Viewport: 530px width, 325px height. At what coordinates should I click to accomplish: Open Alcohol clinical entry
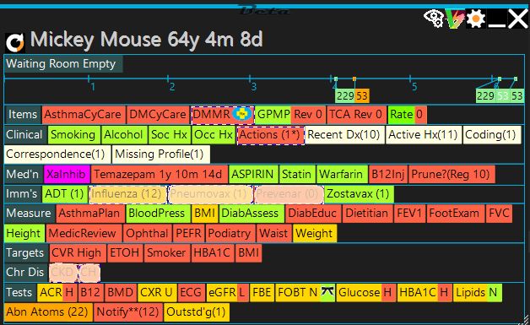124,134
